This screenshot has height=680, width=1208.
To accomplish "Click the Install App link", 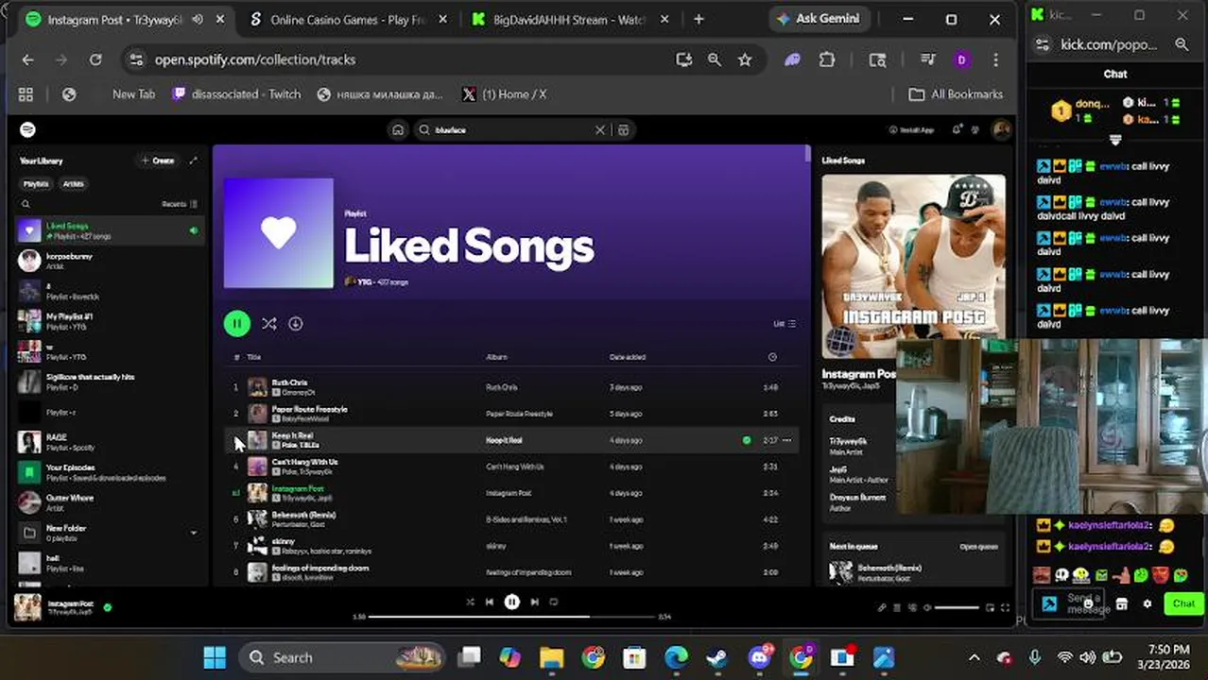I will point(912,129).
